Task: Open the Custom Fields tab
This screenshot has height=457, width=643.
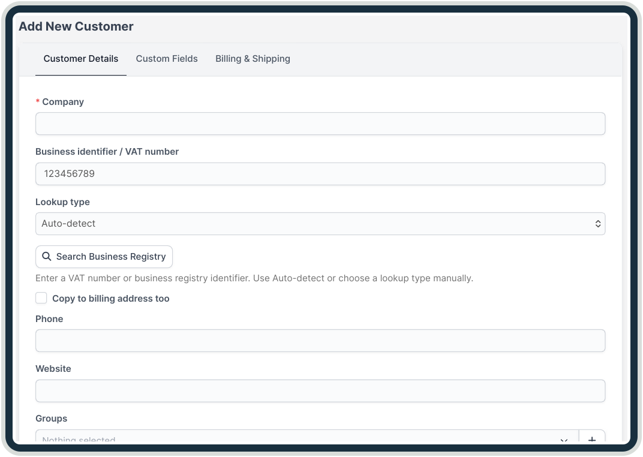Action: [167, 59]
